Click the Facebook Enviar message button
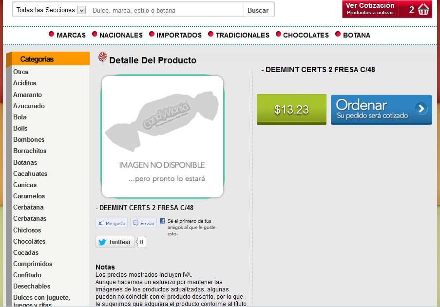This screenshot has width=440, height=307. click(143, 223)
